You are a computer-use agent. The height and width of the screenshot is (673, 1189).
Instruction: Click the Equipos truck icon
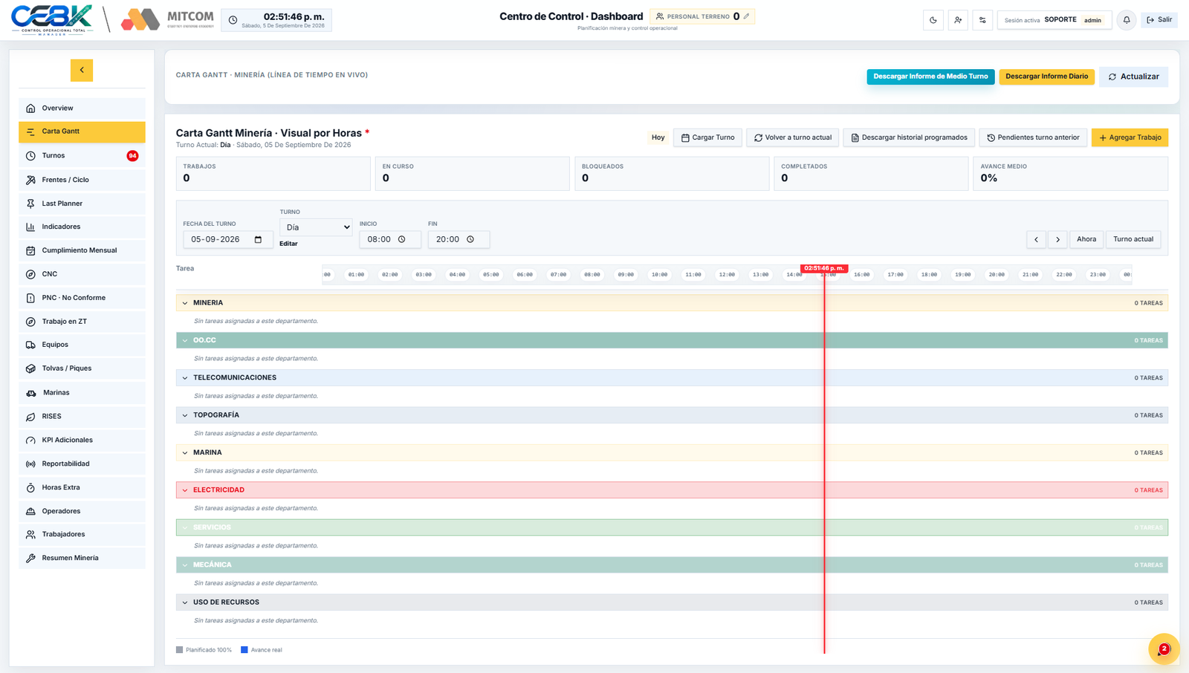pos(30,345)
